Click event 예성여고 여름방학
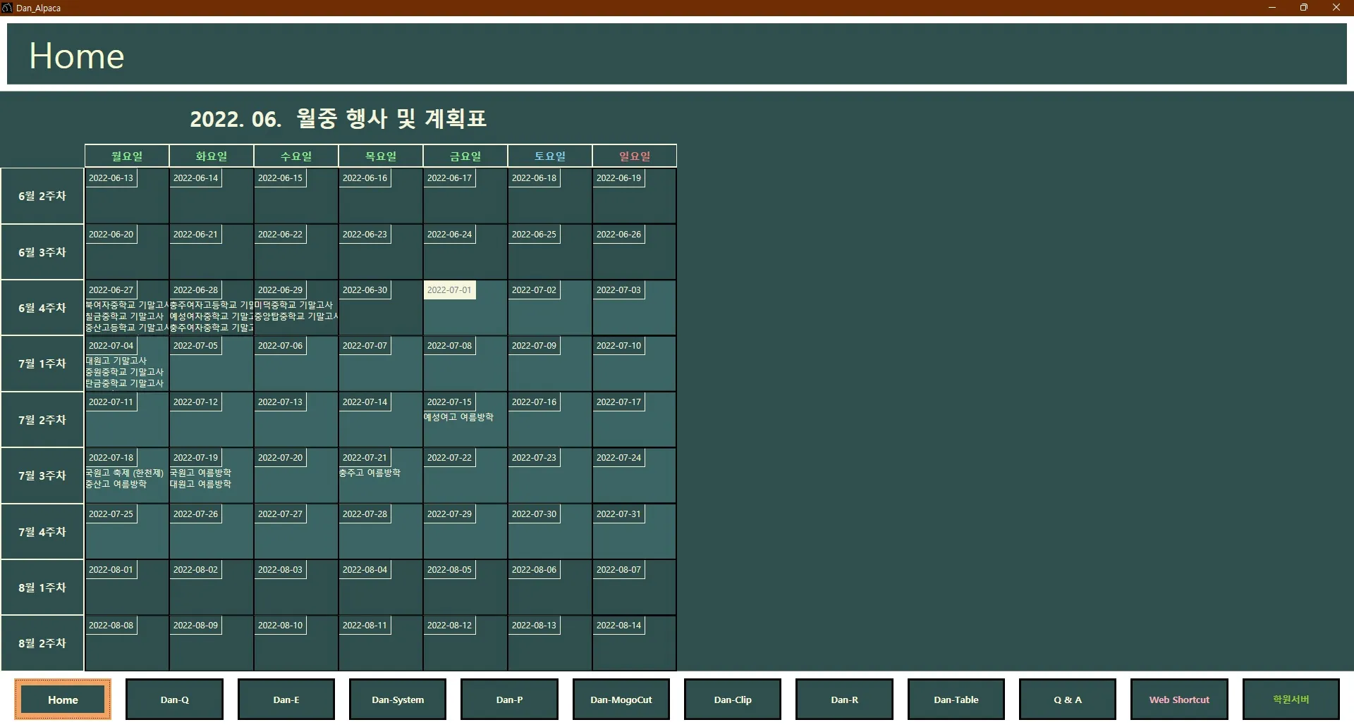The image size is (1354, 727). tap(458, 417)
